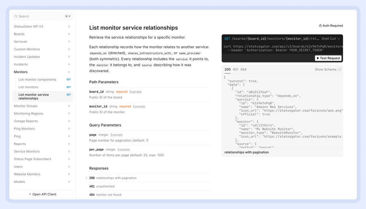Switch to the 200 response tab
The height and width of the screenshot is (209, 366).
tap(227, 70)
